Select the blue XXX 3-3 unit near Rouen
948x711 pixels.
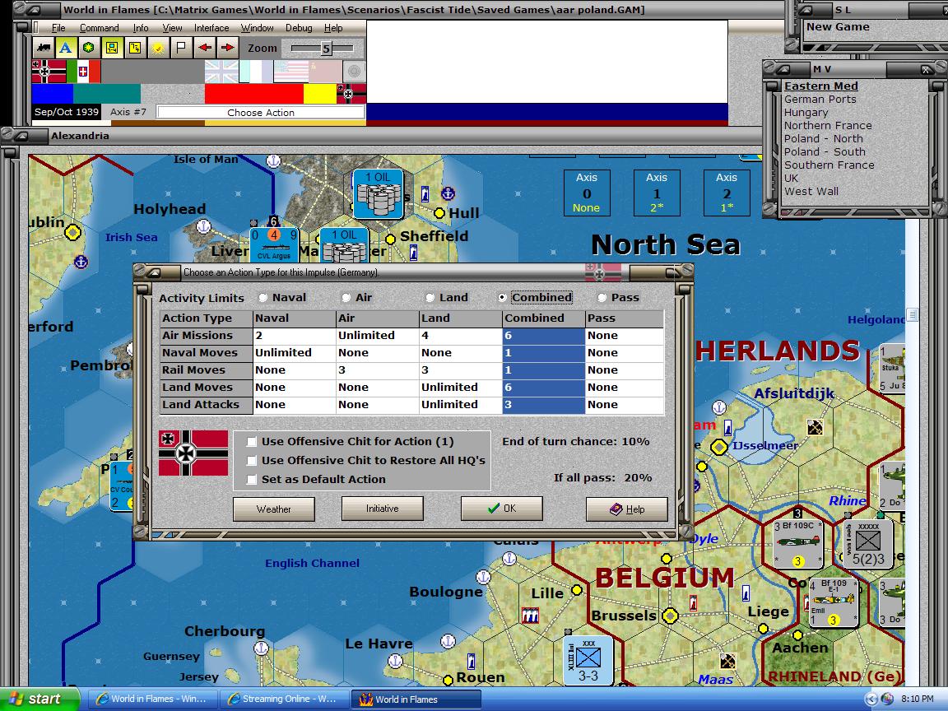point(588,660)
